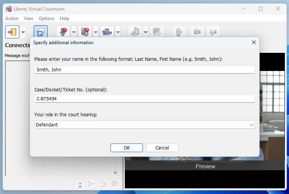Click the raise hand icon

click(x=179, y=32)
